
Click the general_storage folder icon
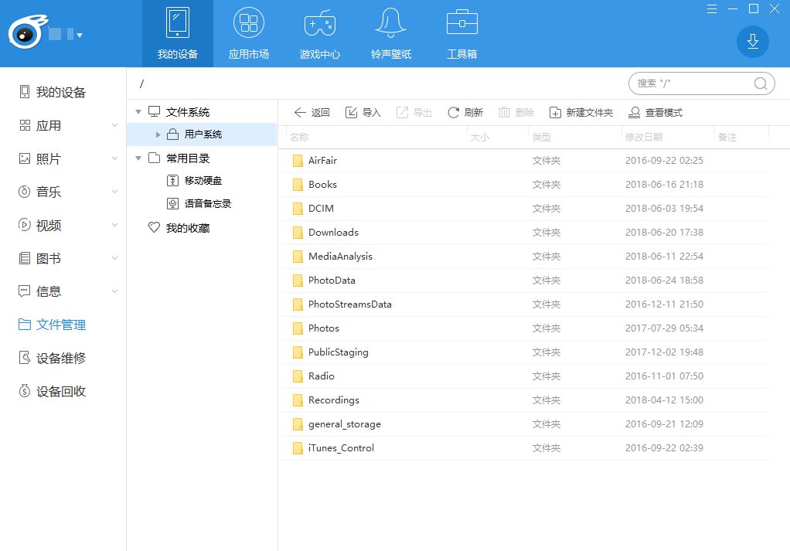click(x=298, y=424)
